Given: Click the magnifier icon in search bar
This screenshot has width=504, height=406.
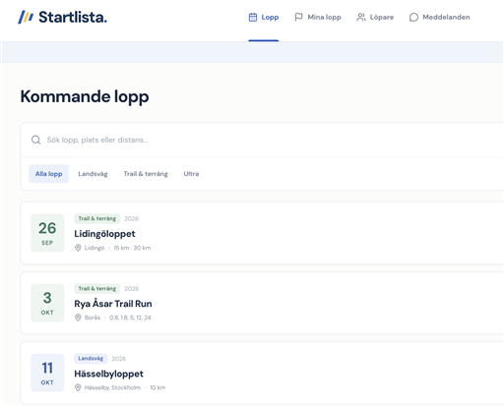Looking at the screenshot, I should tap(35, 140).
